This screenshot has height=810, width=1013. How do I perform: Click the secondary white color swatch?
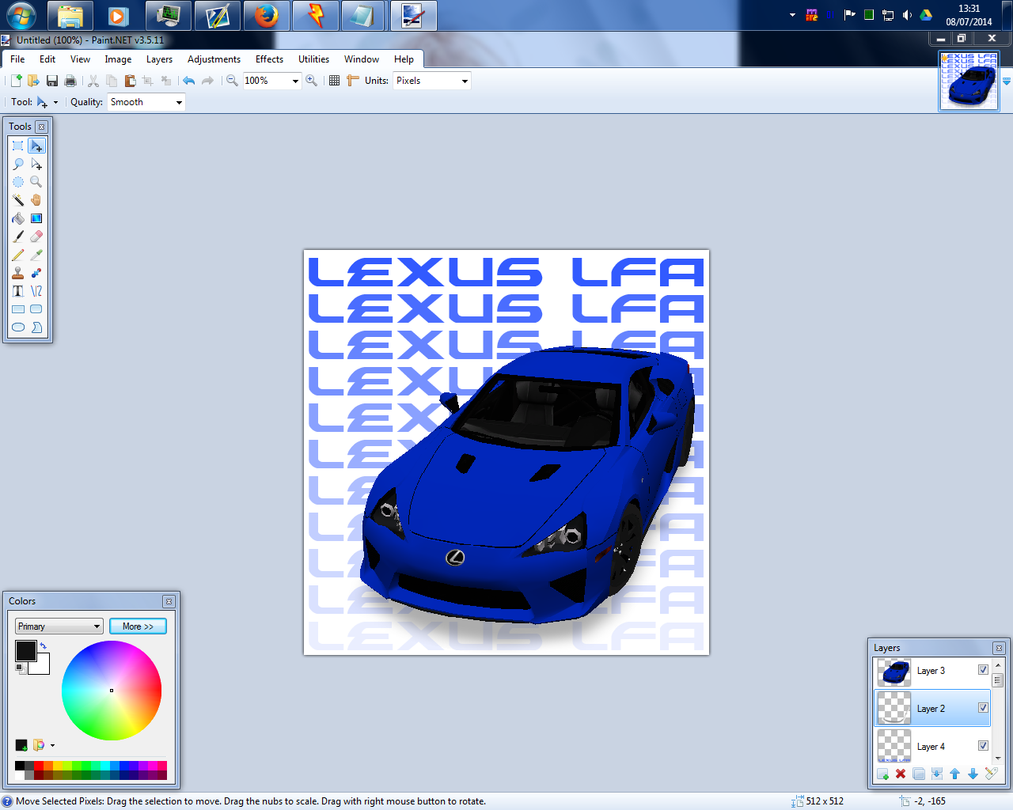tap(41, 667)
